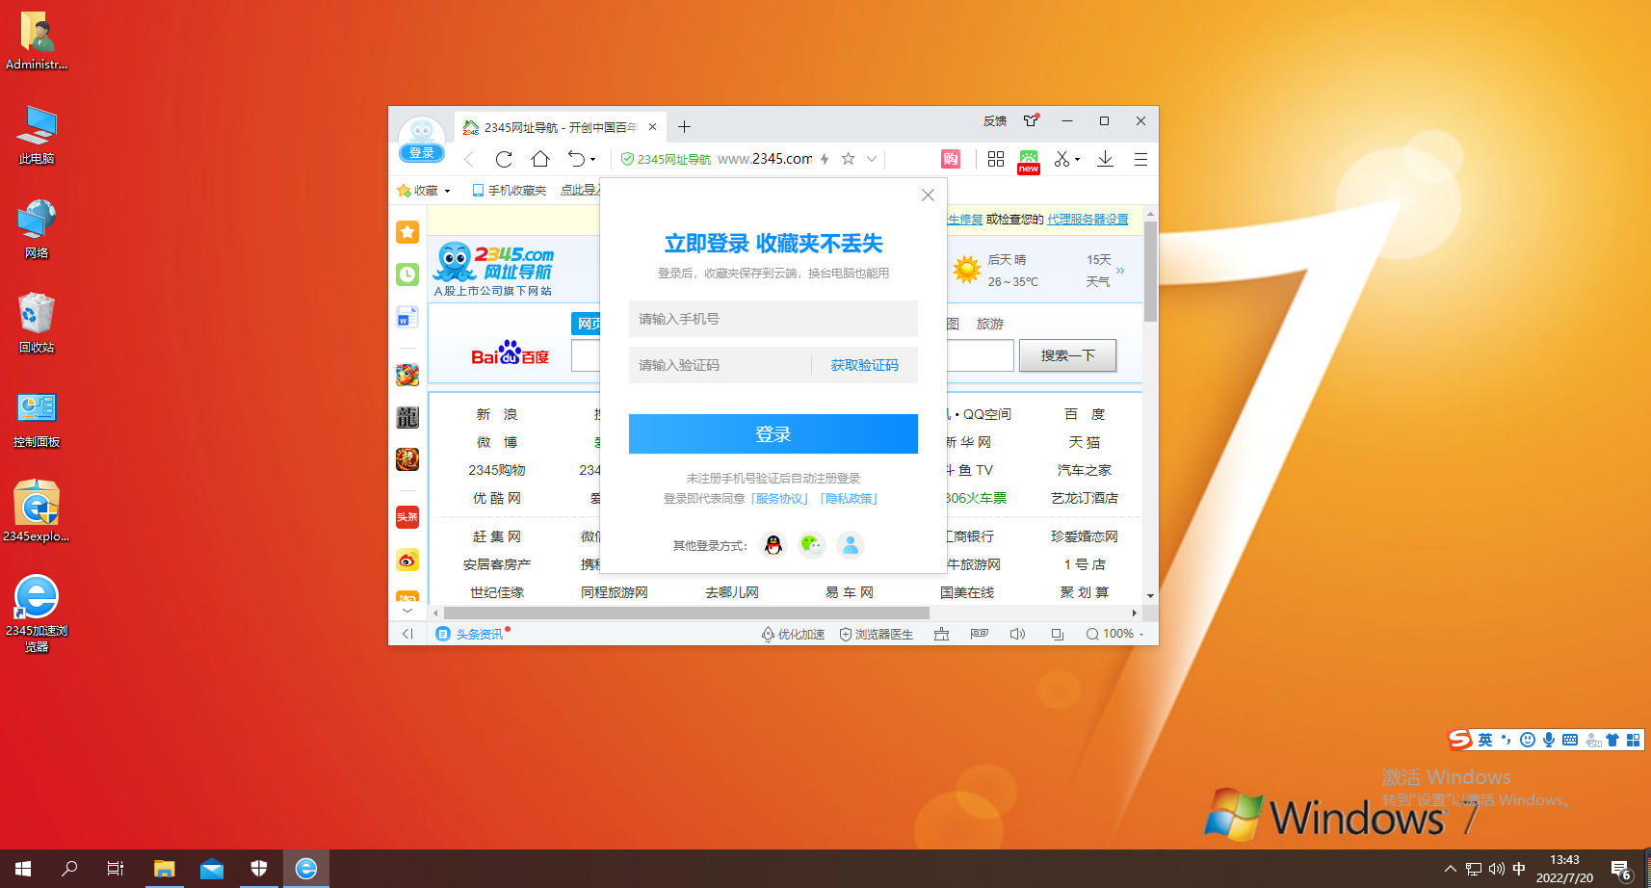The height and width of the screenshot is (888, 1651).
Task: Open the 隐私政策 link
Action: tap(849, 499)
